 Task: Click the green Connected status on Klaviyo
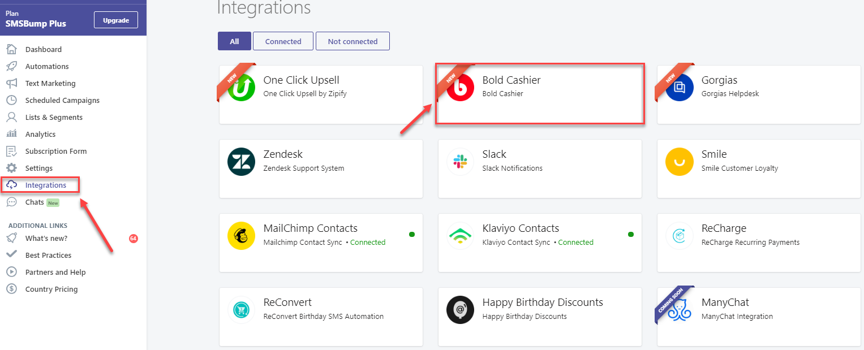pos(576,242)
